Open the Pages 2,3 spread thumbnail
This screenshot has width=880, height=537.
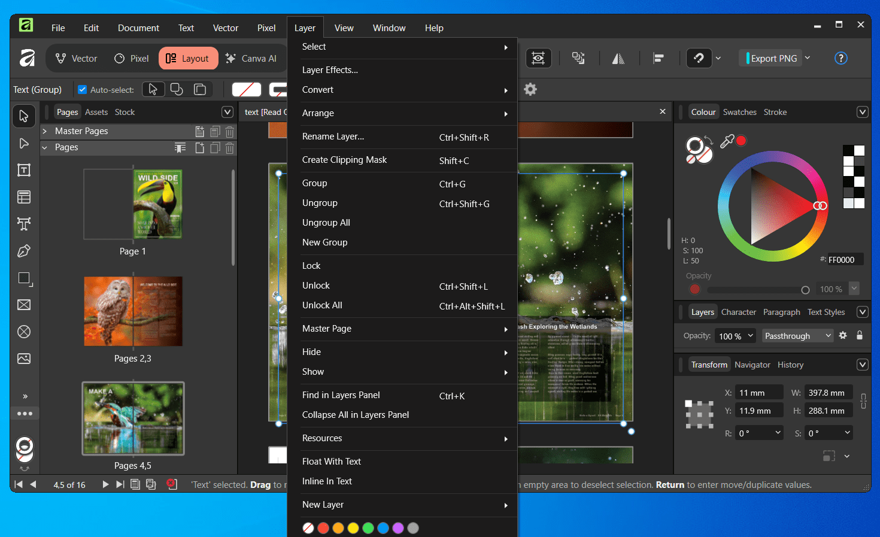133,311
